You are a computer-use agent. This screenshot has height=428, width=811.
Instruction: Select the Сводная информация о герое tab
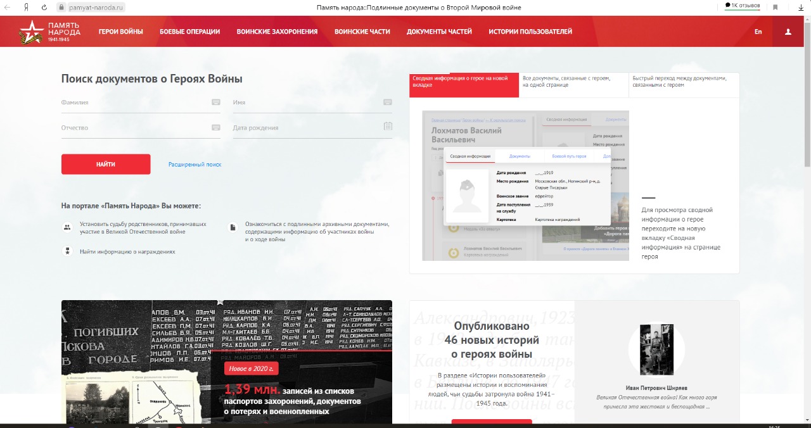point(464,85)
